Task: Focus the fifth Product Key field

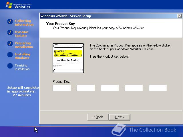Action: (158, 88)
